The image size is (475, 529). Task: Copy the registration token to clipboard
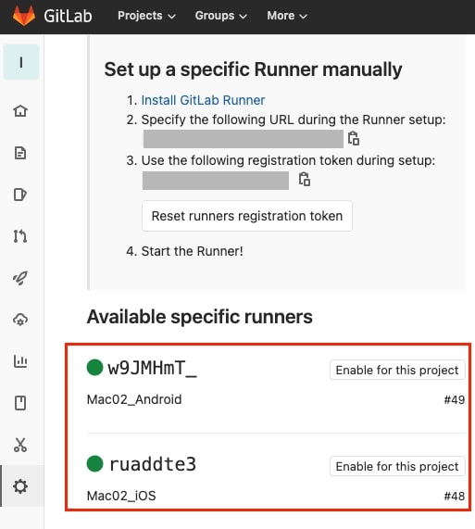click(305, 179)
